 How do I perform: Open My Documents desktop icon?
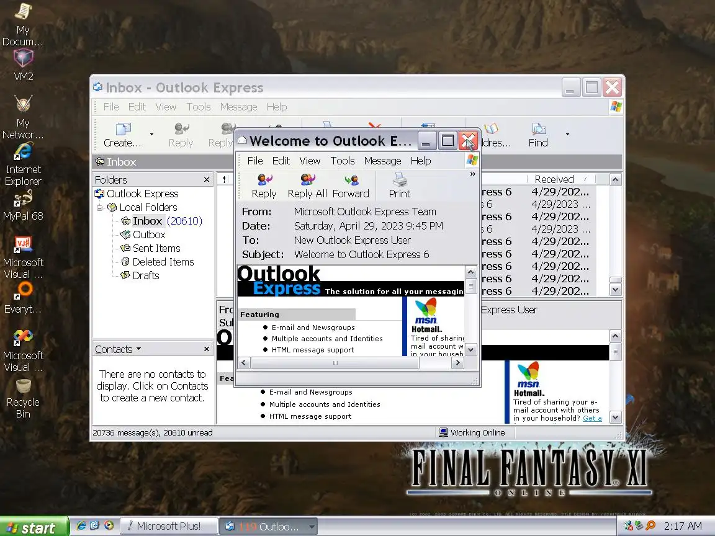point(23,24)
